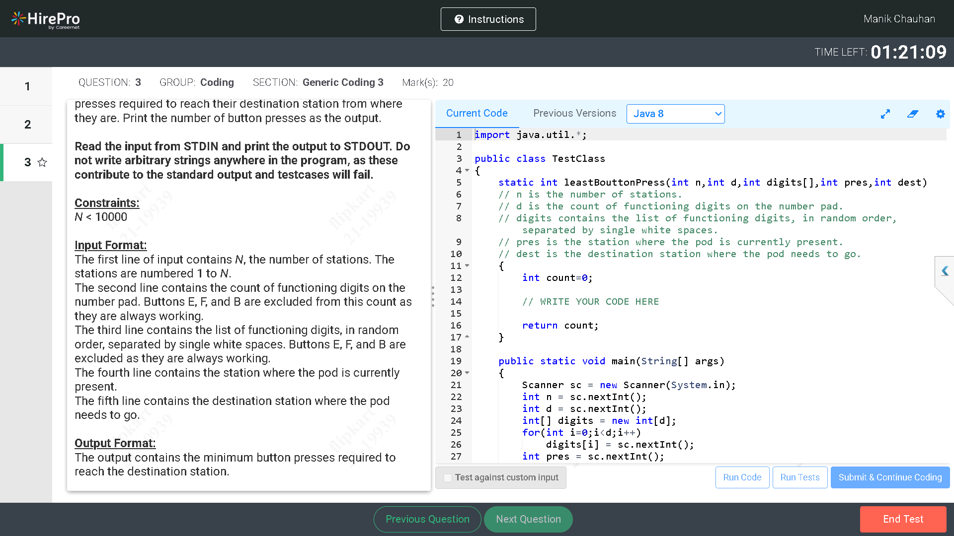Screen dimensions: 954x536
Task: Click the 'Mark(s): 20' label
Action: click(x=428, y=82)
